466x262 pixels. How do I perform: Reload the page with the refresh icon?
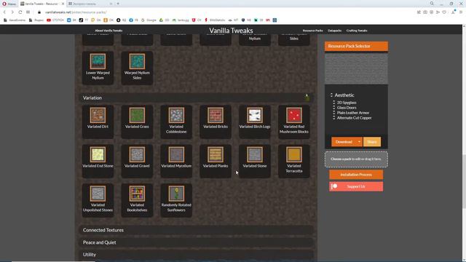(20, 12)
